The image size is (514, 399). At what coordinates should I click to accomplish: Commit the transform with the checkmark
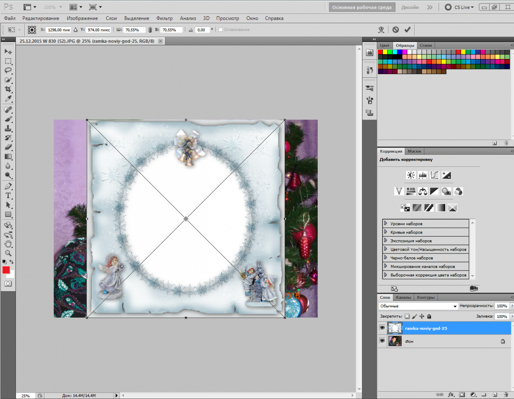pyautogui.click(x=407, y=30)
